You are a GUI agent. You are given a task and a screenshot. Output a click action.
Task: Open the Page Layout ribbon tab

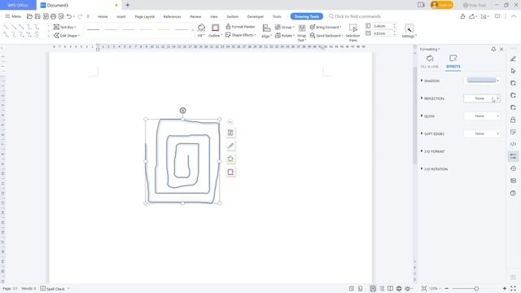click(x=145, y=16)
